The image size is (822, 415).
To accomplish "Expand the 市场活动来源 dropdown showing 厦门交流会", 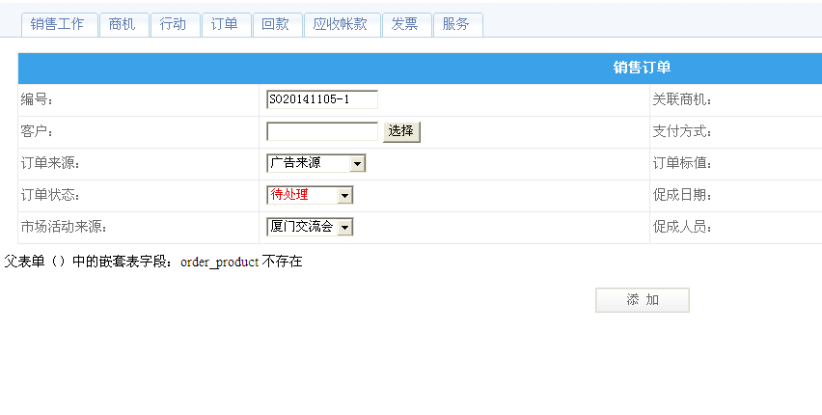I will coord(310,227).
